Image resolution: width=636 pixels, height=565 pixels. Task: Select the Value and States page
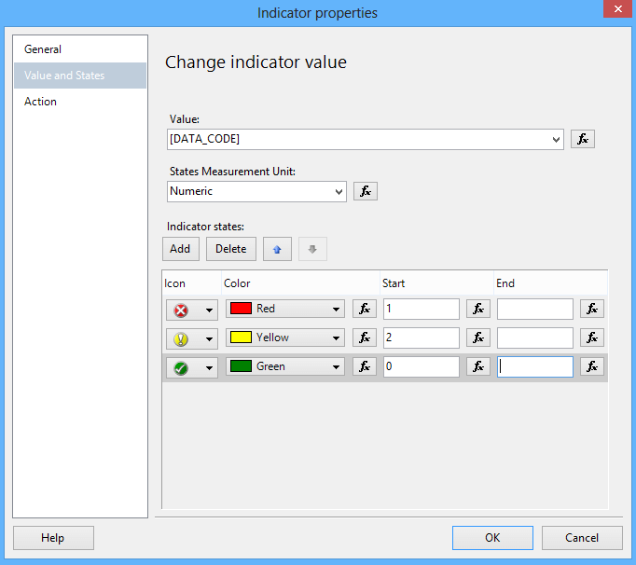[x=80, y=76]
